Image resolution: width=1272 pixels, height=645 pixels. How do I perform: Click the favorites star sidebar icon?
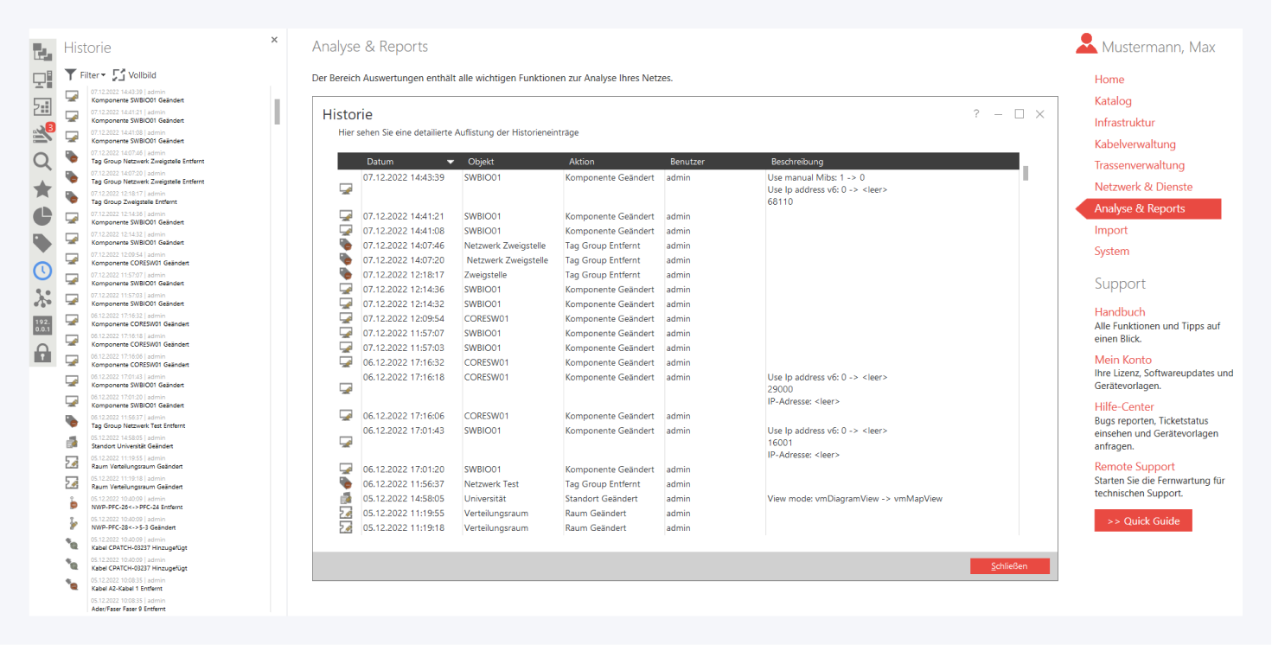tap(42, 189)
